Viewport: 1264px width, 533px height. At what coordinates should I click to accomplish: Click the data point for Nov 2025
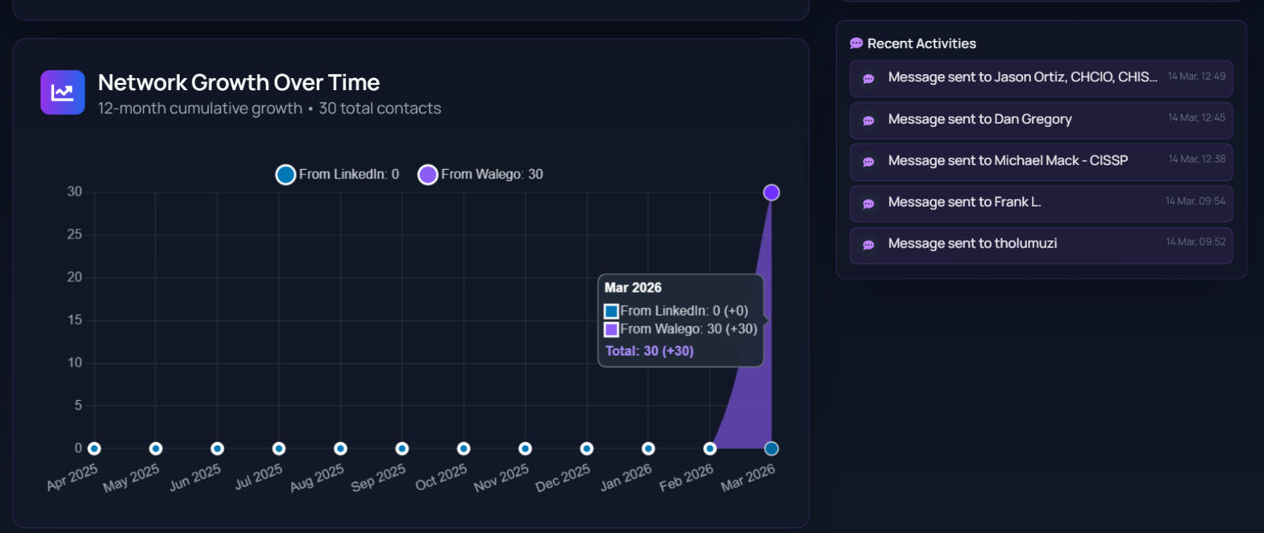point(525,448)
